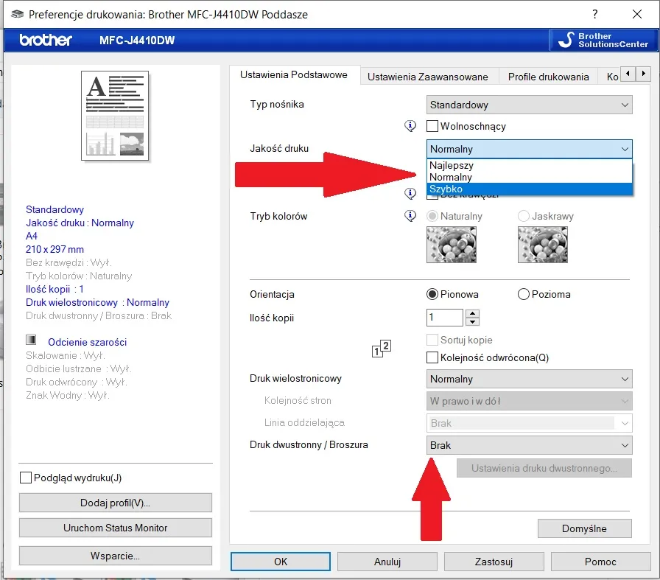Screen dimensions: 660x580
Task: Click the Odcienie szarości grayscale icon
Action: (x=31, y=341)
